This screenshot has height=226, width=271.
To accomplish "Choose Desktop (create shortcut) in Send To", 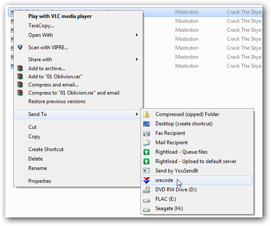I will [184, 124].
